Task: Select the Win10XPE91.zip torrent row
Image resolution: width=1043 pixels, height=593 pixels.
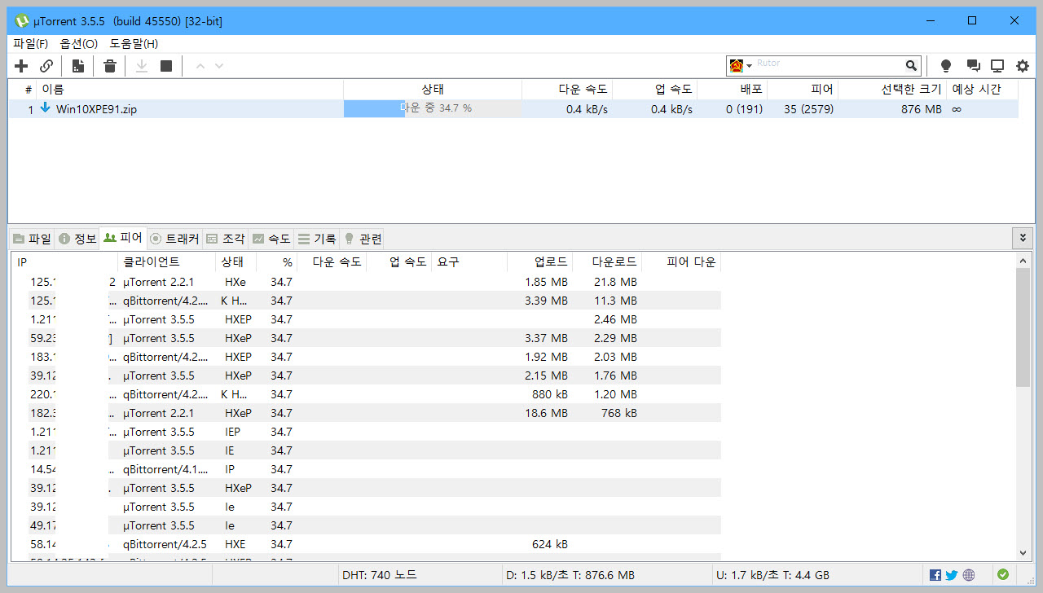Action: tap(513, 109)
